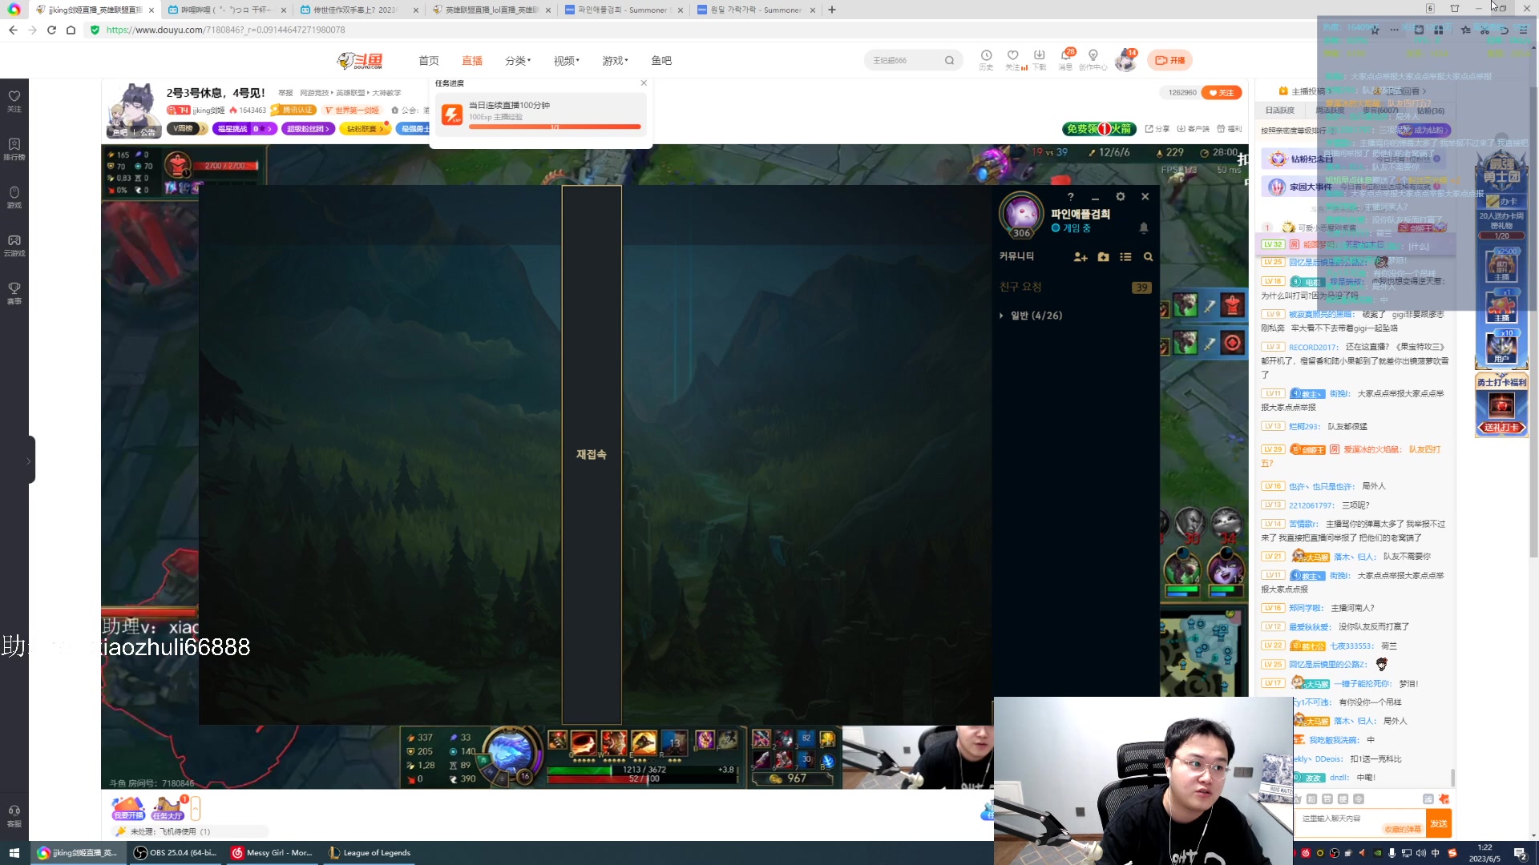
Task: Click the new folder icon in friends panel
Action: click(1103, 257)
